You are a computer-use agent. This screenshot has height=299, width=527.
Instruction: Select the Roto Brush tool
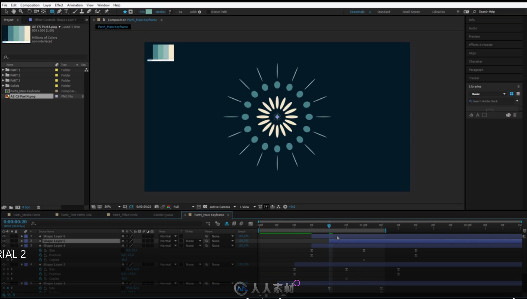(x=98, y=11)
